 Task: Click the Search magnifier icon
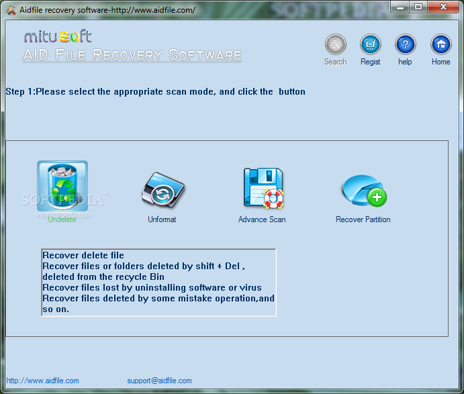point(335,44)
